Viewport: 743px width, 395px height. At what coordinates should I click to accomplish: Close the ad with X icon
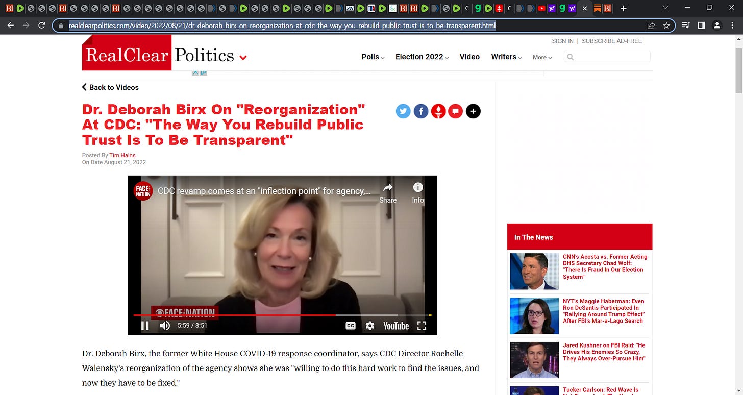coord(195,72)
